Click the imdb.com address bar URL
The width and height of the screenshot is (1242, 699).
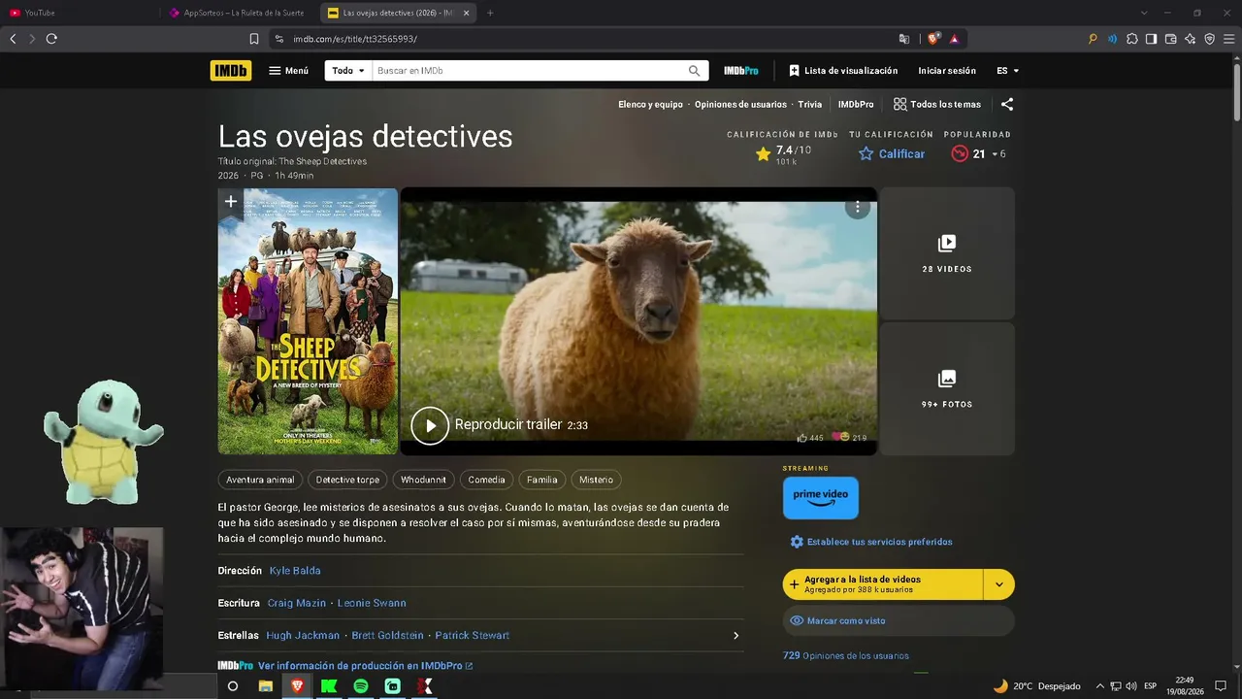pos(355,39)
